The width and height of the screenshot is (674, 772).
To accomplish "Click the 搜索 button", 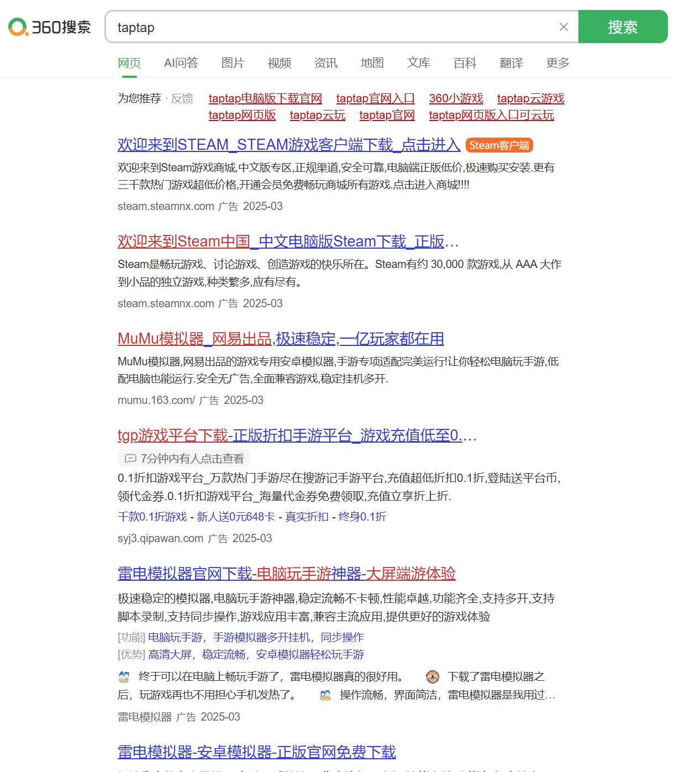I will coord(623,27).
